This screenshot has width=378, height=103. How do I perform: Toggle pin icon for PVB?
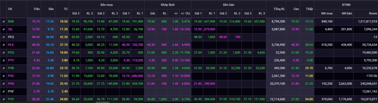tap(4, 68)
